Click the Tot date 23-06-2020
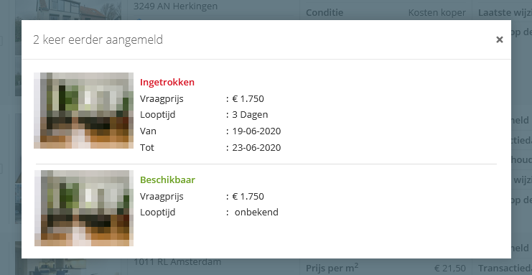The height and width of the screenshot is (275, 532). click(256, 148)
